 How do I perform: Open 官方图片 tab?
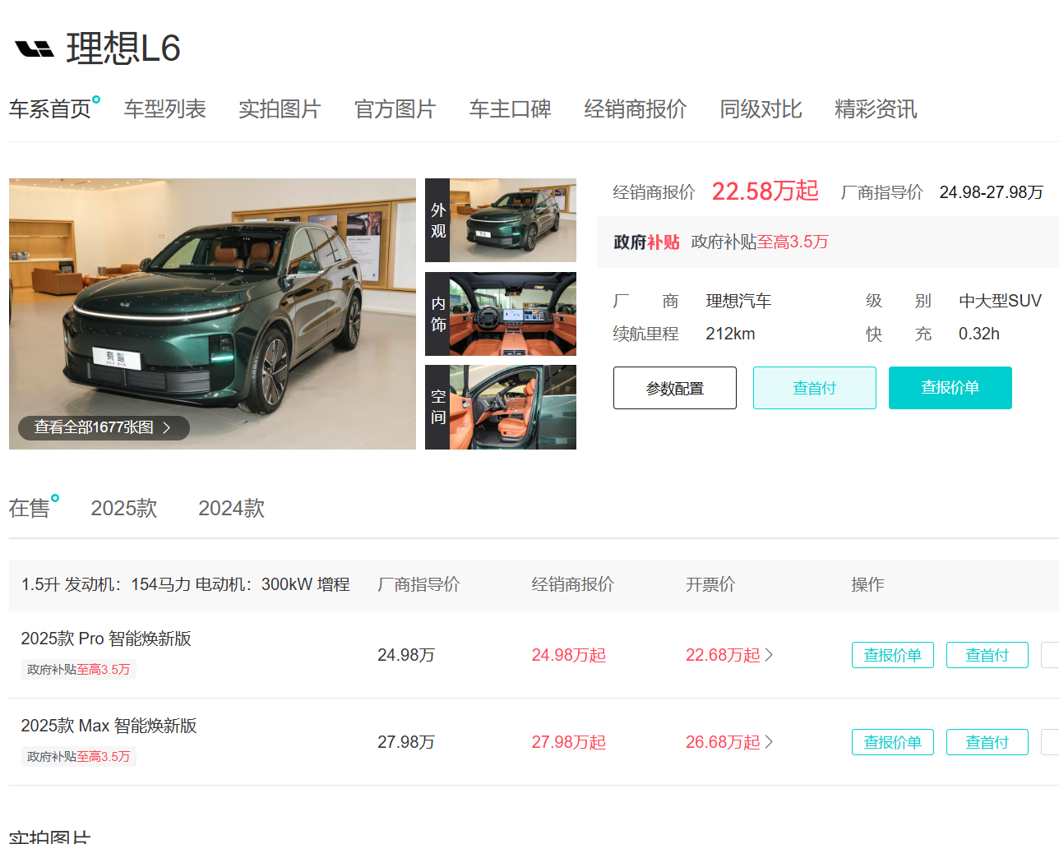pyautogui.click(x=395, y=108)
